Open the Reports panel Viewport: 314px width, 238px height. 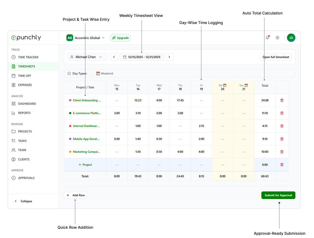coord(24,113)
